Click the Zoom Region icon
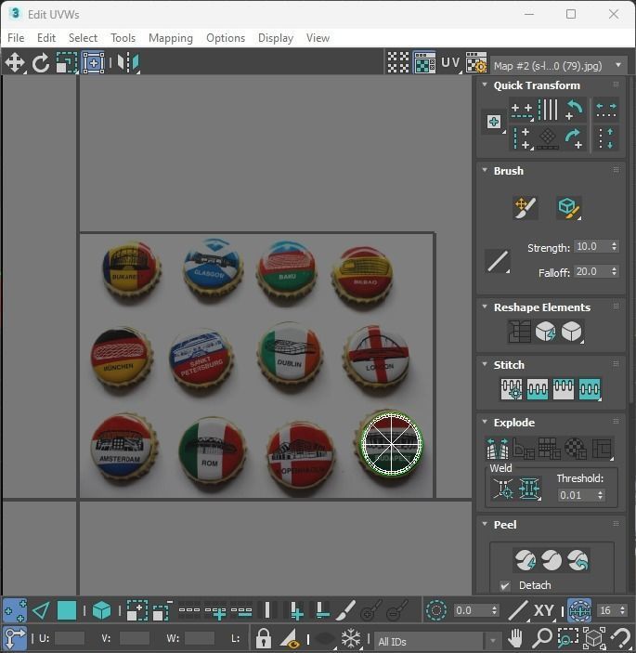Screen dimensions: 636x653 pyautogui.click(x=567, y=638)
